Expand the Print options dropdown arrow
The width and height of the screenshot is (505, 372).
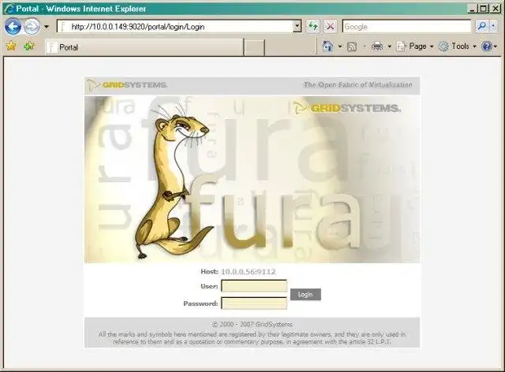(x=389, y=47)
